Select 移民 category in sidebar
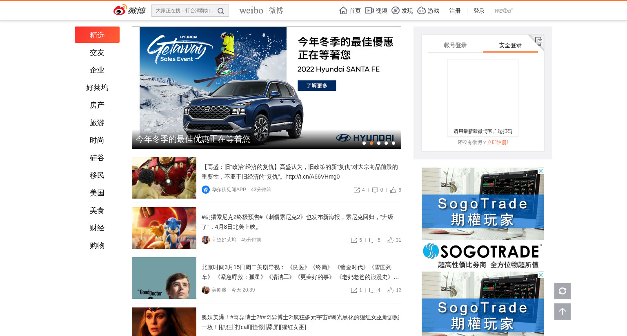 [97, 175]
